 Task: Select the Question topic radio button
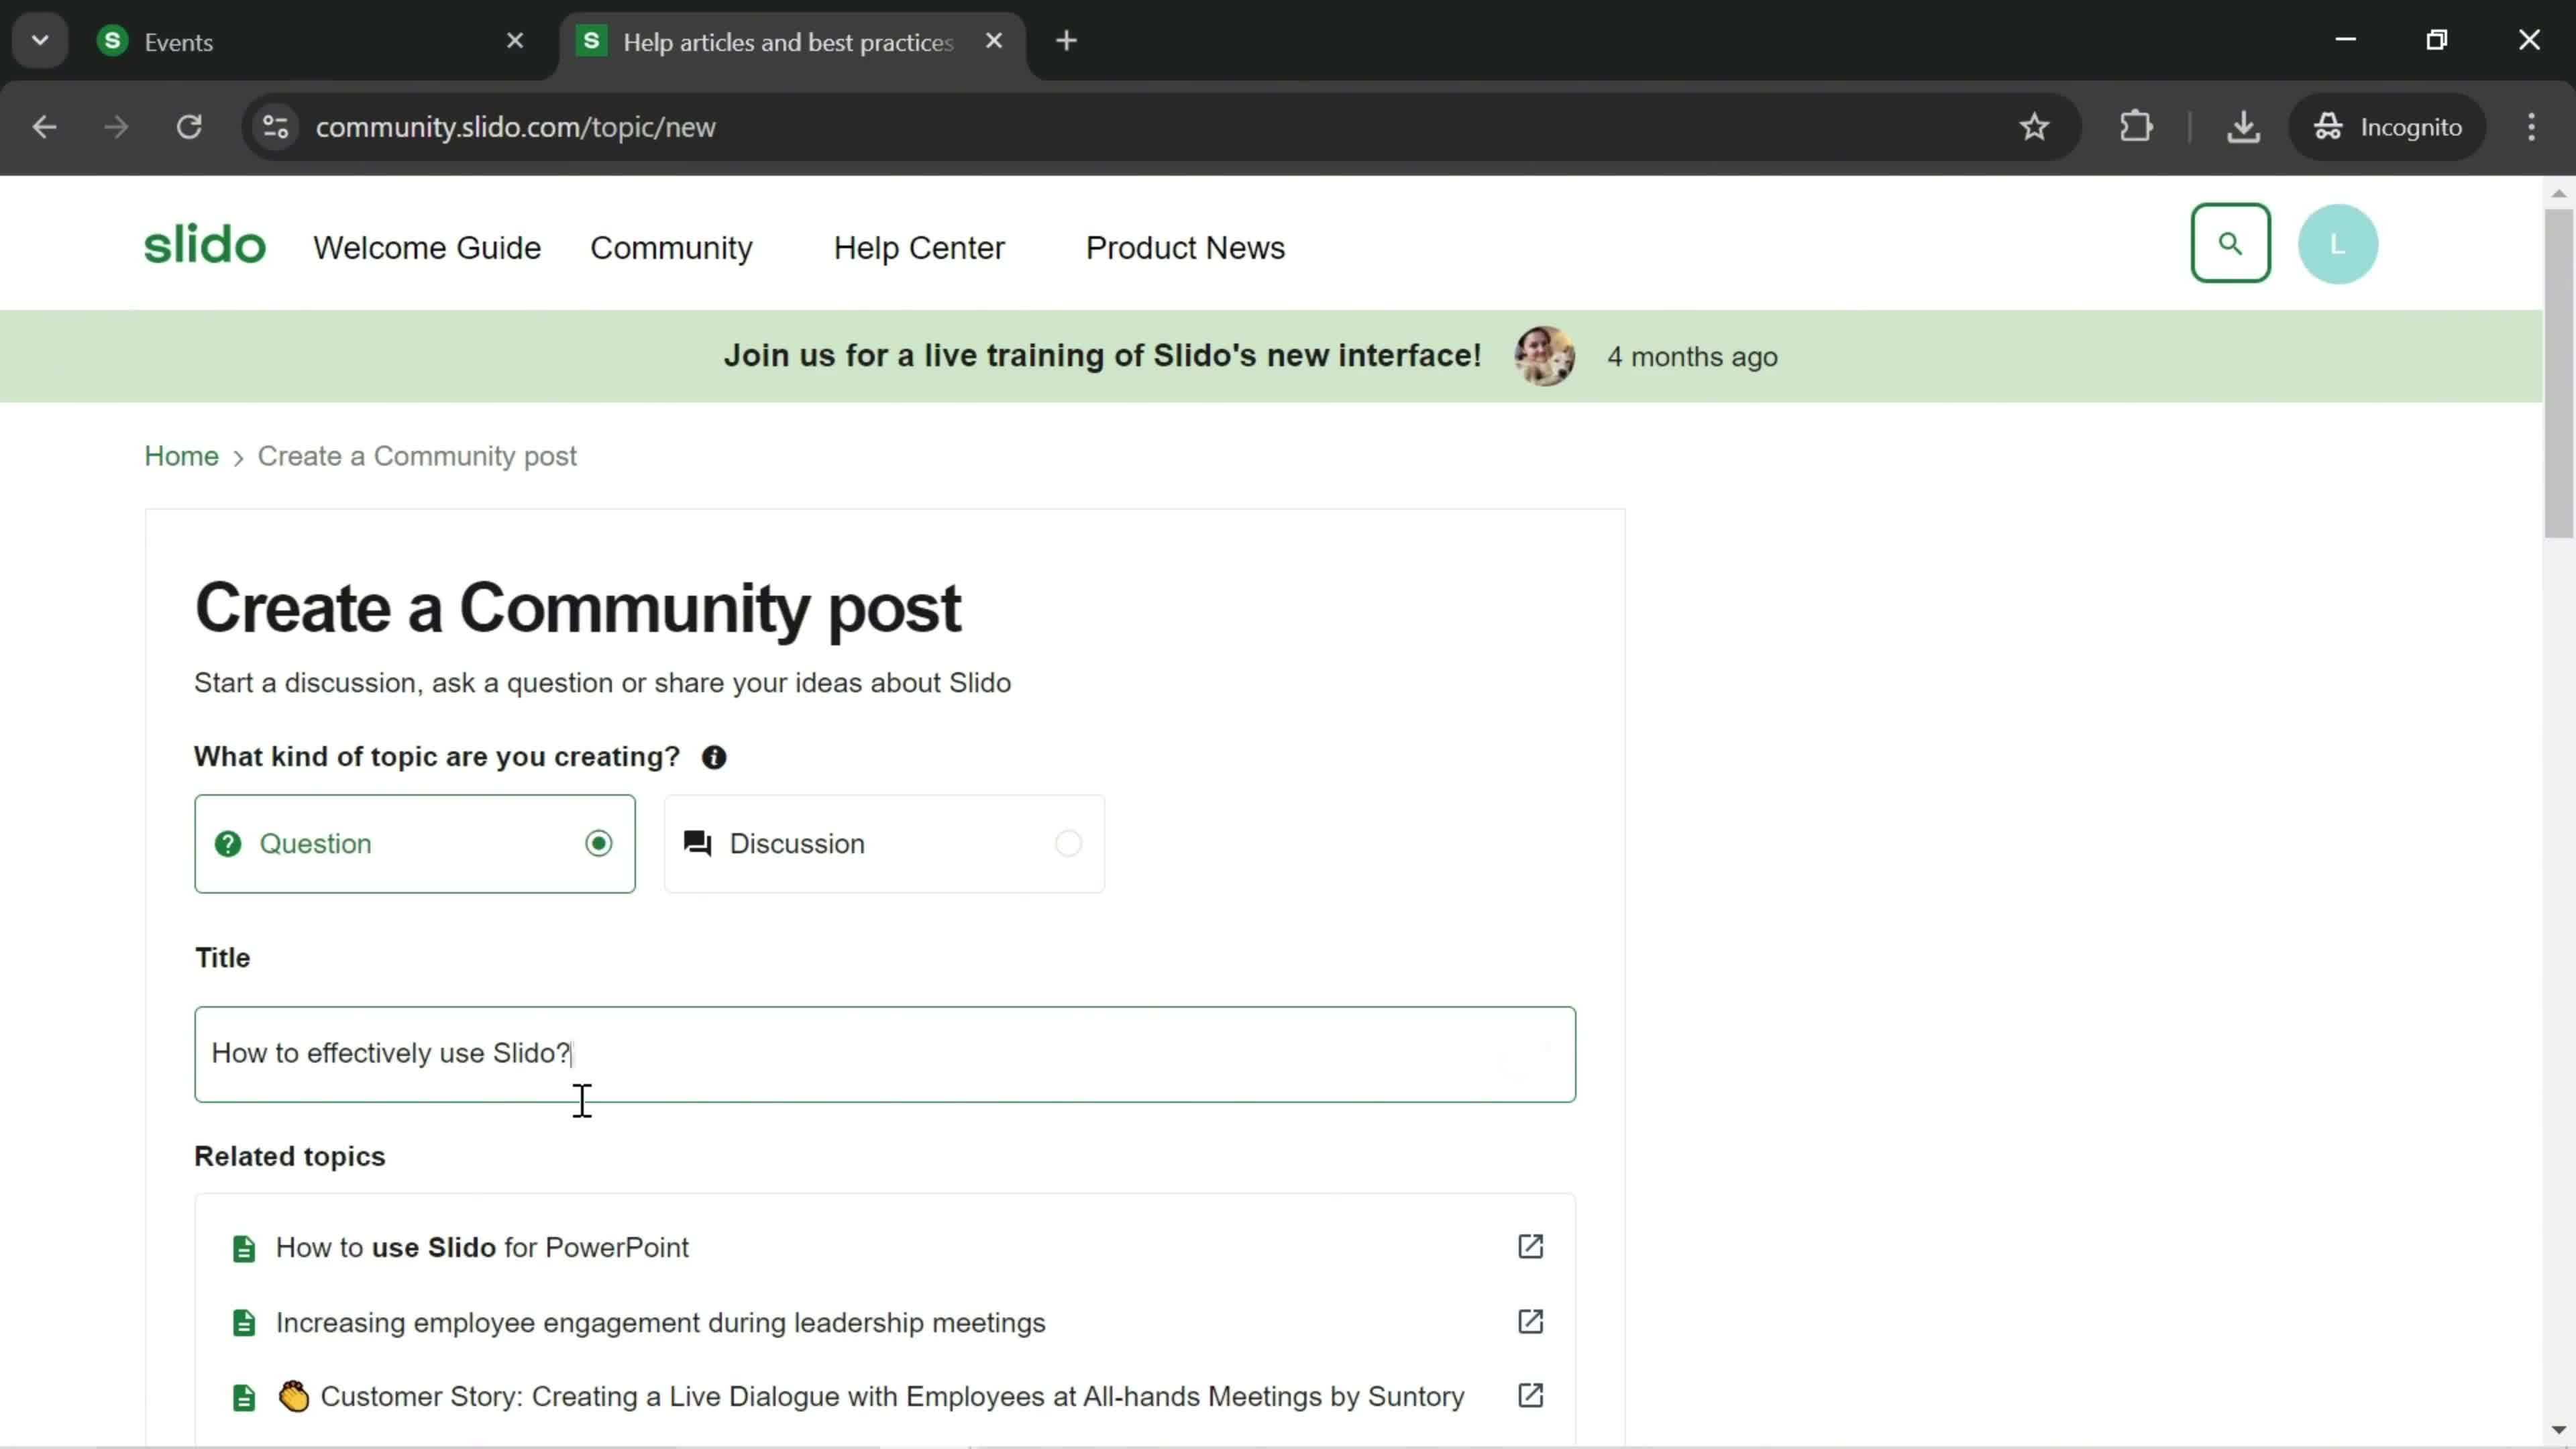pyautogui.click(x=598, y=843)
